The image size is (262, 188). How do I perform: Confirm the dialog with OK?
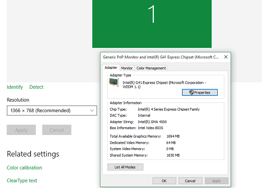coord(164,181)
